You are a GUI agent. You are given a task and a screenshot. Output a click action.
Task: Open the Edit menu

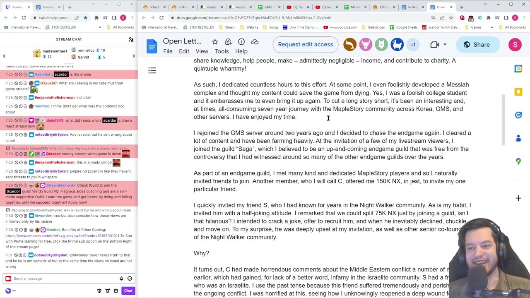click(x=184, y=51)
